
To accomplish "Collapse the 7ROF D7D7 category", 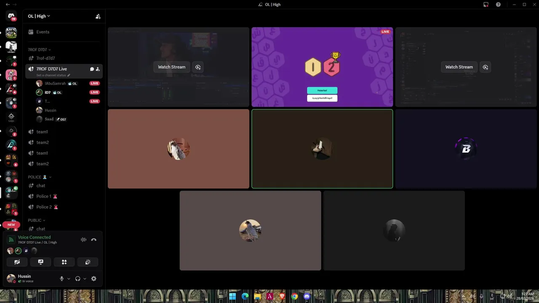I will coord(39,50).
